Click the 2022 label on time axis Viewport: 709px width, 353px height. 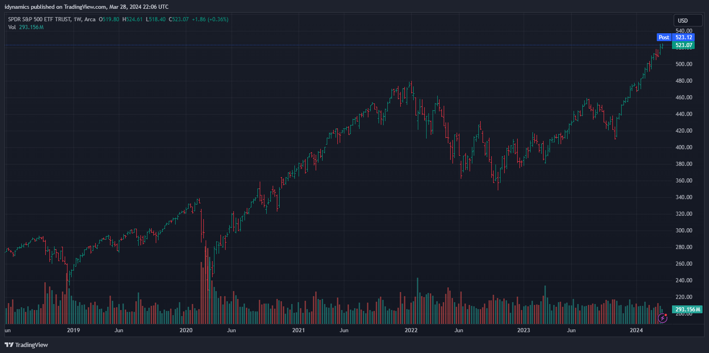click(x=411, y=330)
